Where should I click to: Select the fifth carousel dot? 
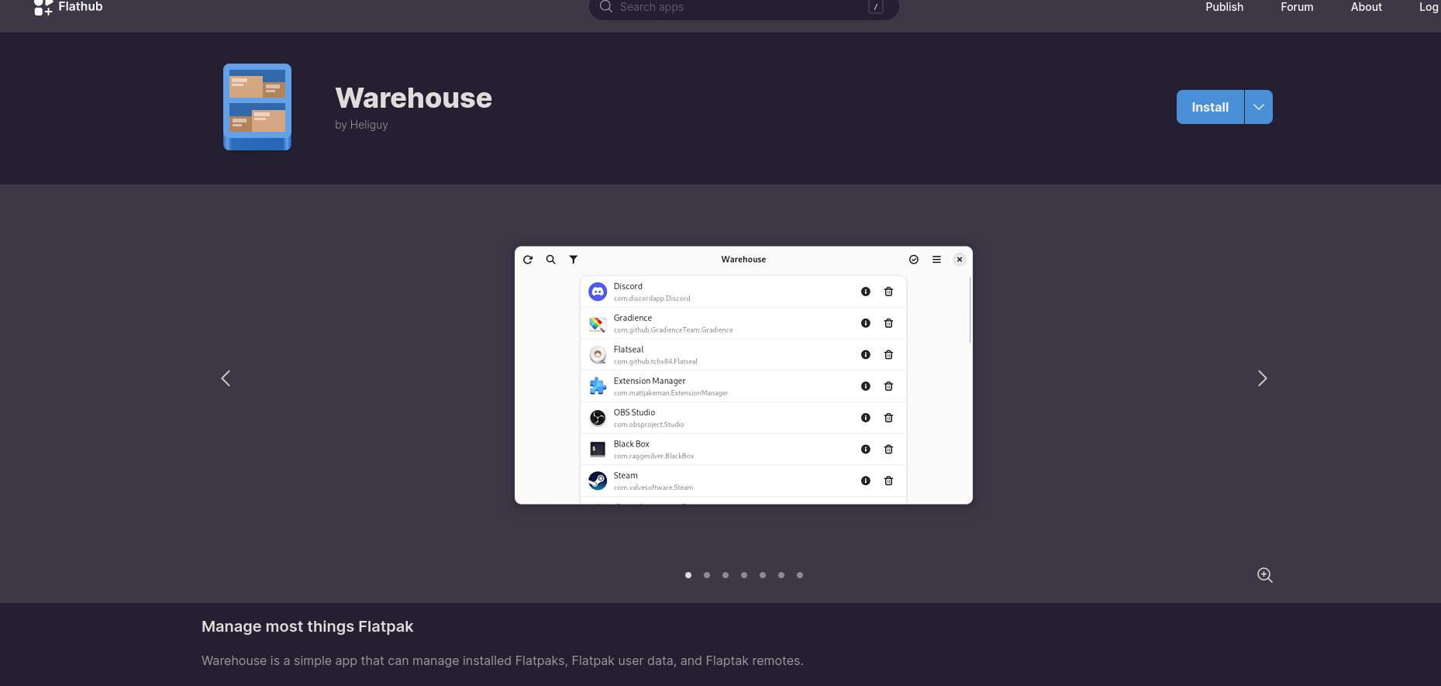(763, 575)
